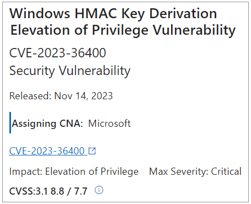Screen dimensions: 251x204
Task: Click the Elevation of Privilege impact value
Action: click(92, 171)
